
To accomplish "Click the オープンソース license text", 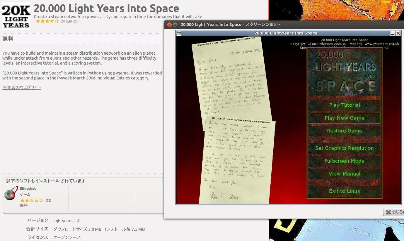I will click(x=67, y=237).
